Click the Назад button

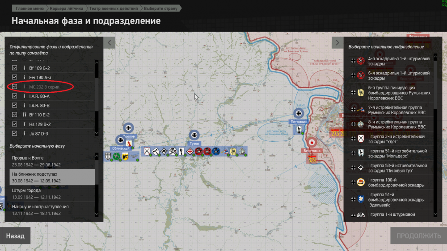click(15, 236)
